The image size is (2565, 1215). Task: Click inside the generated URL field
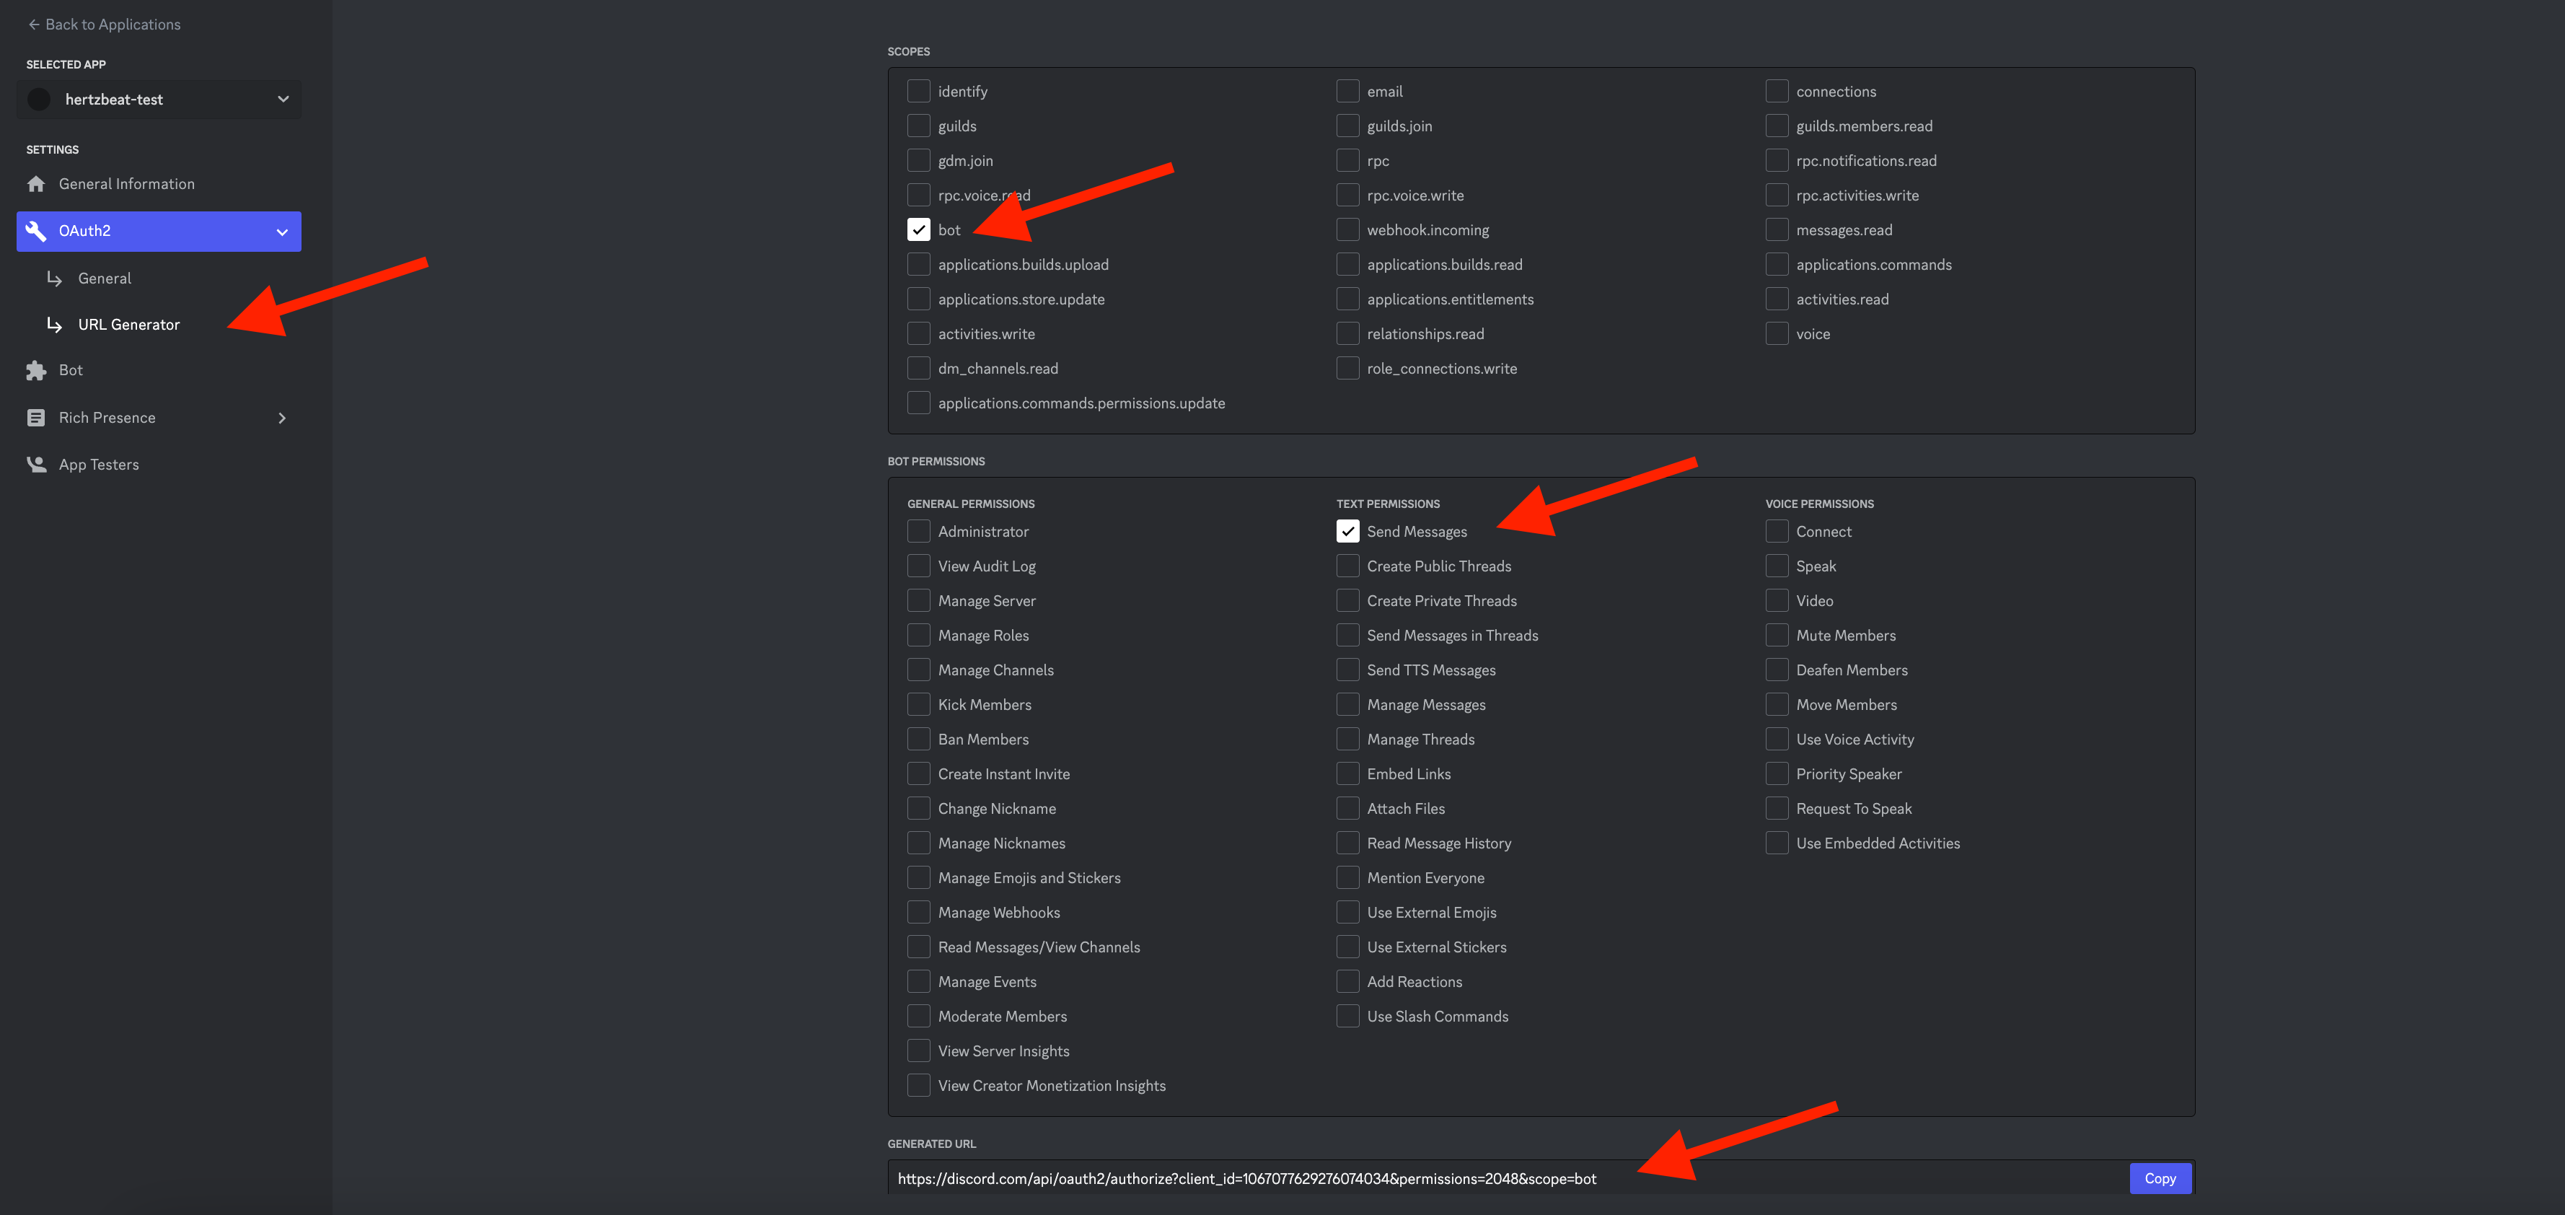click(1494, 1178)
